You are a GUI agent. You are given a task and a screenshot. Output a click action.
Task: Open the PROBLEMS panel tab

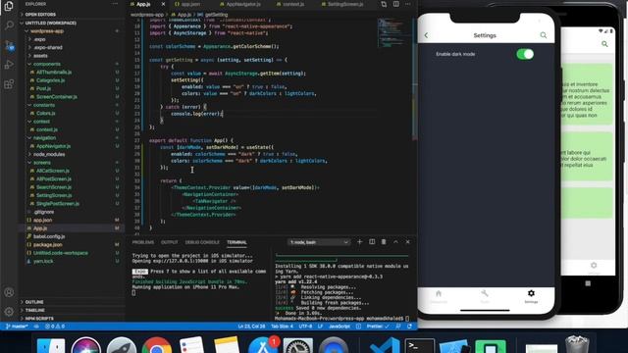click(143, 242)
